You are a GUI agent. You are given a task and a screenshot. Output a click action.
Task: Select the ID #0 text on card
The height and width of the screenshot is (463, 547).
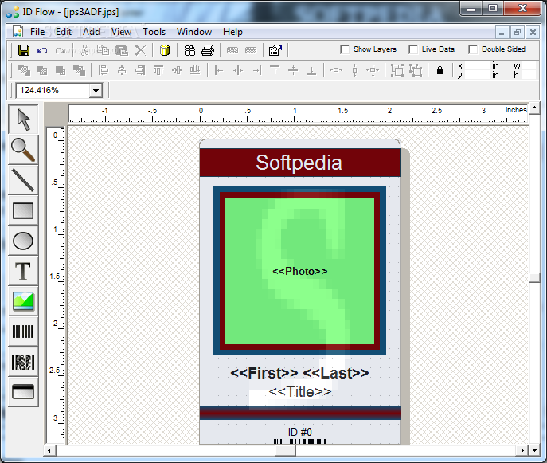299,432
